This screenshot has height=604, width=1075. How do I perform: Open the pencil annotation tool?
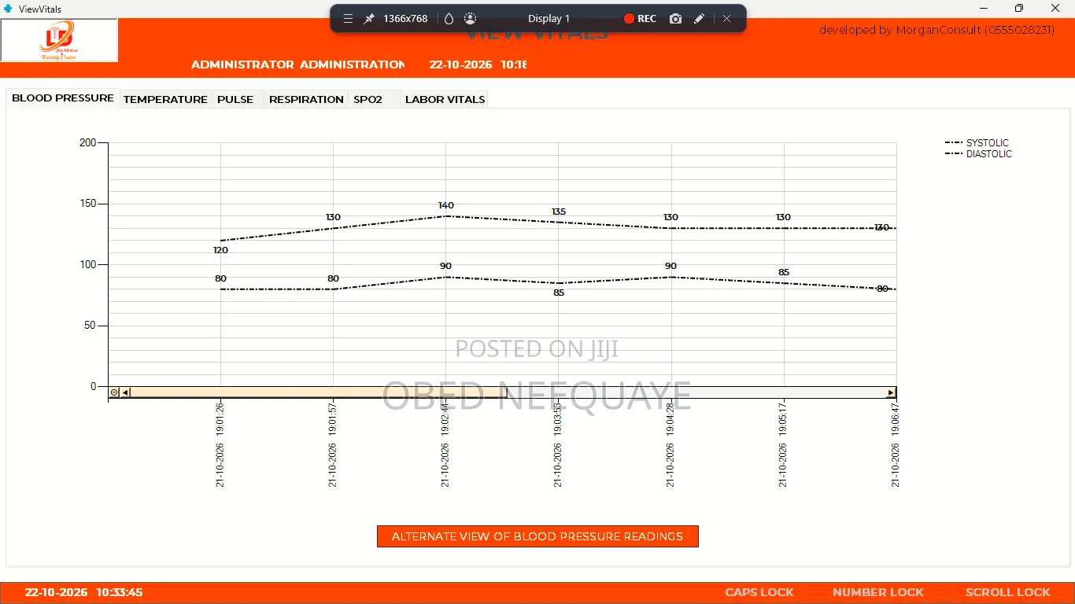click(699, 18)
